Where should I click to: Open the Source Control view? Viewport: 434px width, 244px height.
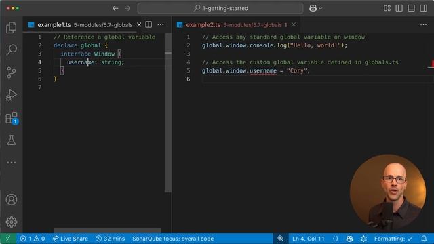pyautogui.click(x=12, y=73)
